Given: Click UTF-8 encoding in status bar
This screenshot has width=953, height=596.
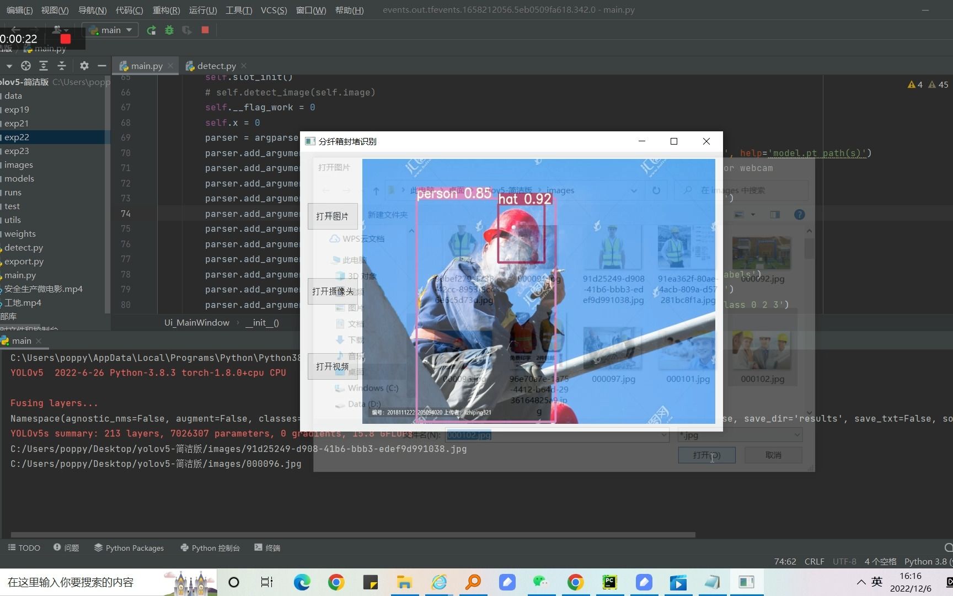Looking at the screenshot, I should (844, 562).
